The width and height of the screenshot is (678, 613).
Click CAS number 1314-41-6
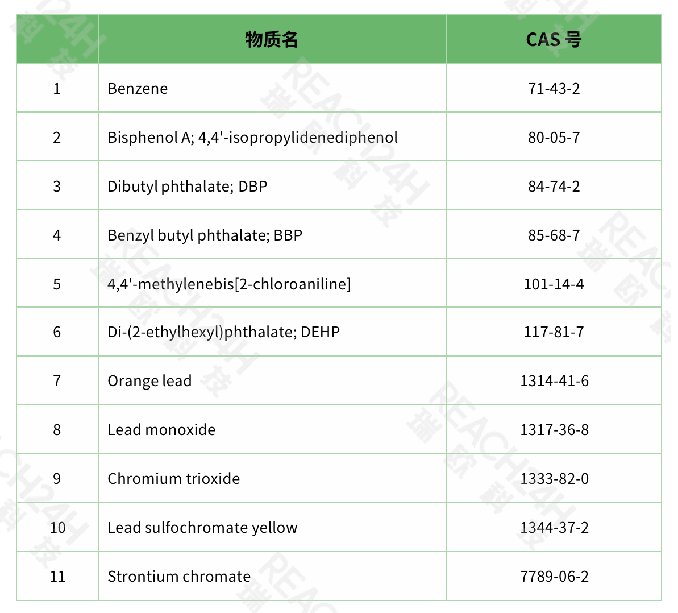554,381
